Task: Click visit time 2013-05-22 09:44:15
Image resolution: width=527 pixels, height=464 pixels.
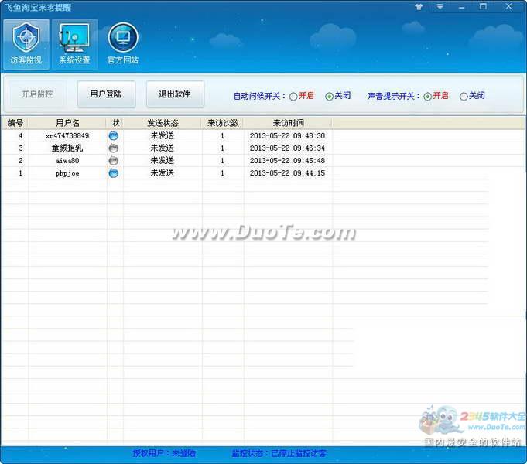Action: (x=287, y=173)
